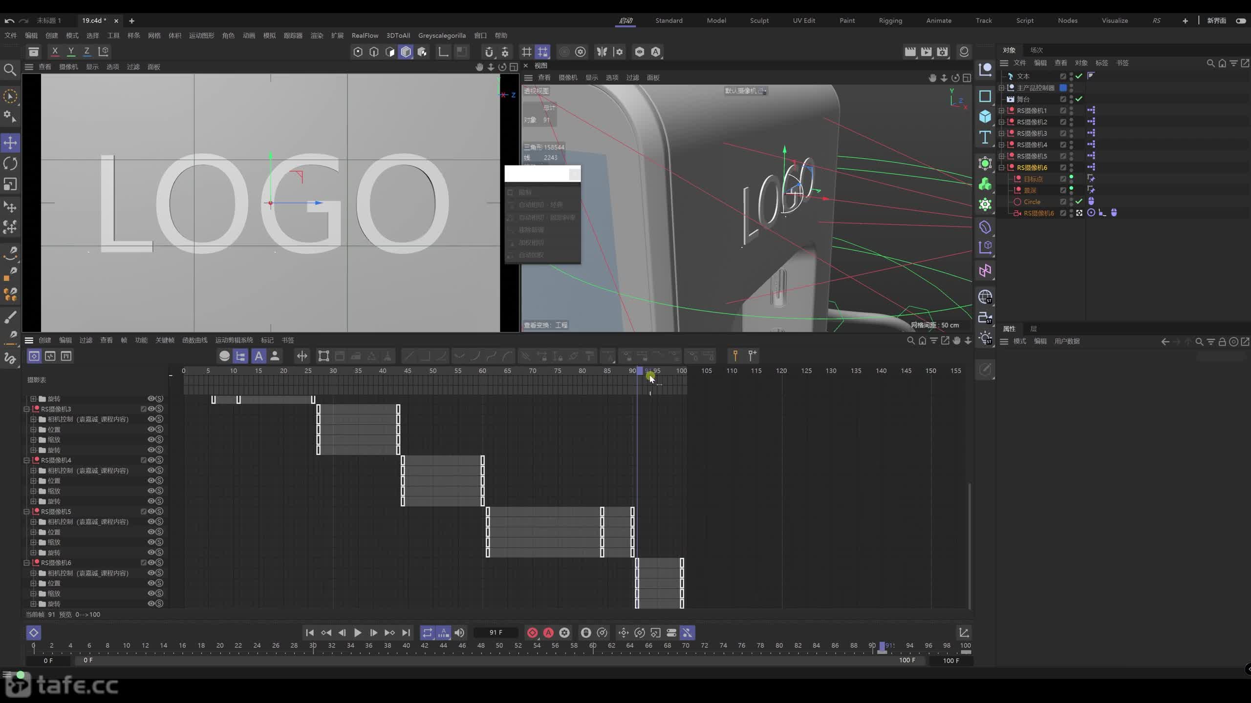Select the Move tool in left toolbar
1251x703 pixels.
[10, 143]
